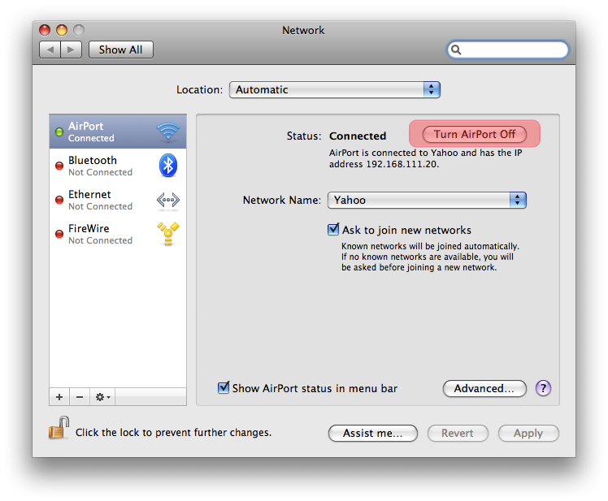Click the Show All button
Screen dimensions: 608x501
point(121,50)
